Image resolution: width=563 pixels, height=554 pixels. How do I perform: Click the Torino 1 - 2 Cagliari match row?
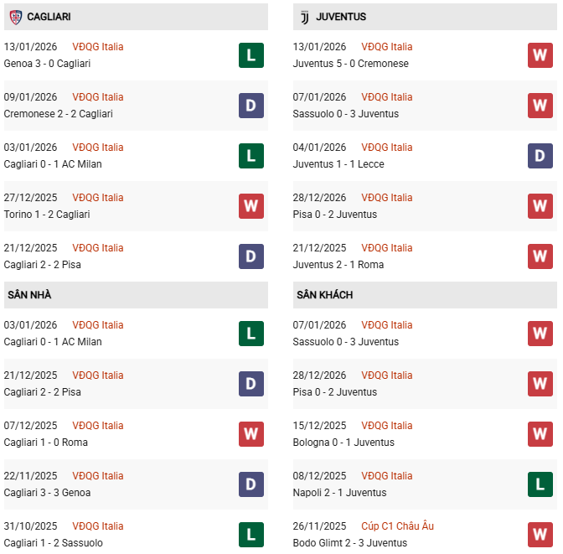(47, 215)
